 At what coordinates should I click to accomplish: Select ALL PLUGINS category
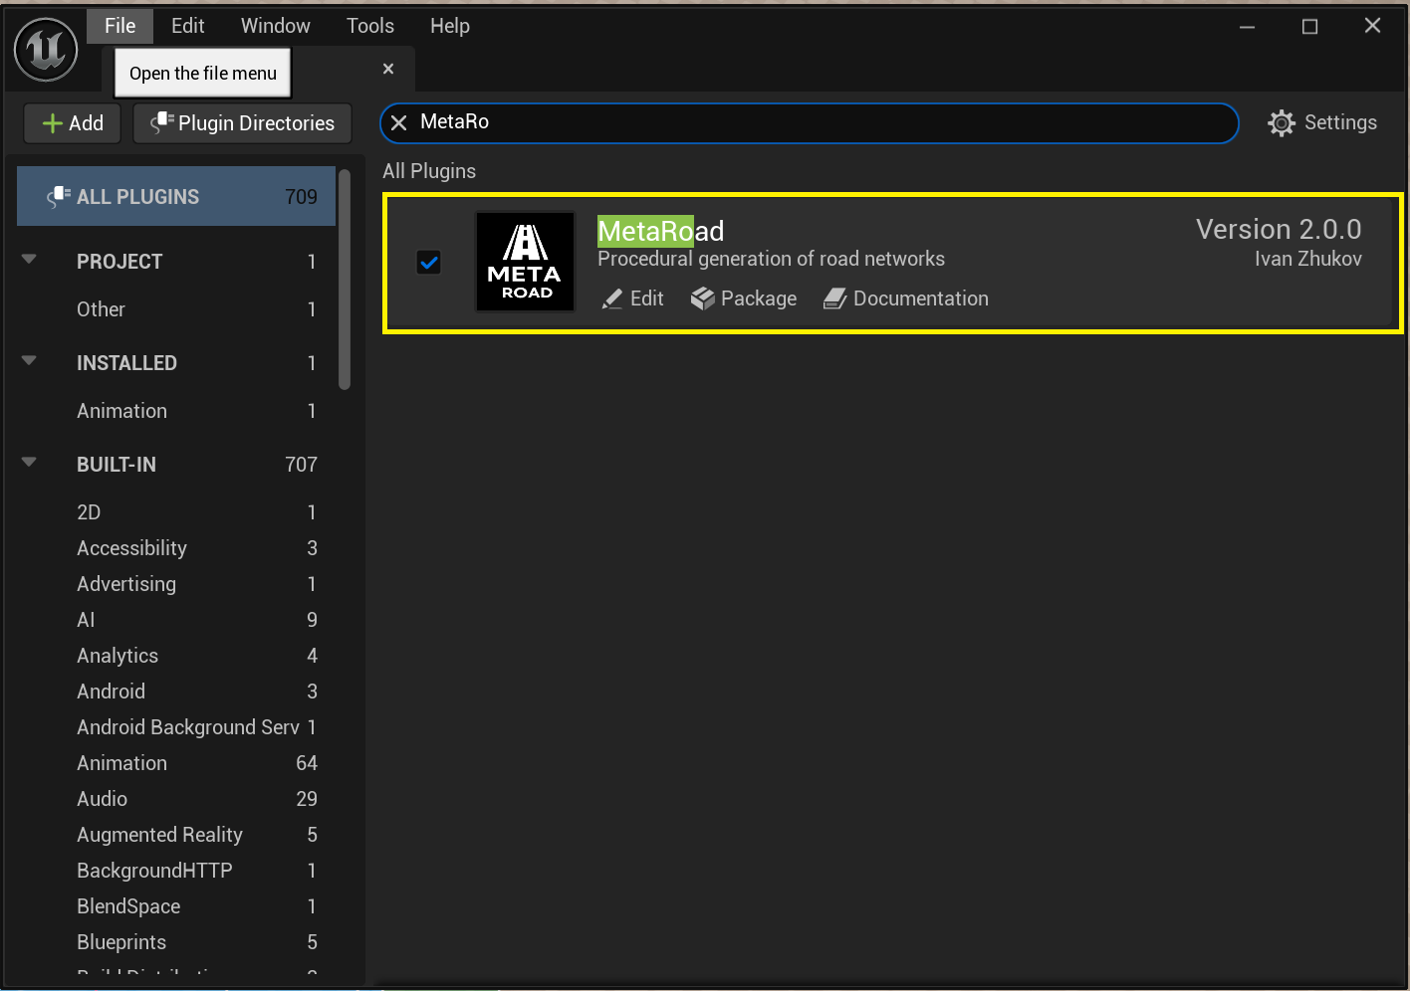point(176,197)
